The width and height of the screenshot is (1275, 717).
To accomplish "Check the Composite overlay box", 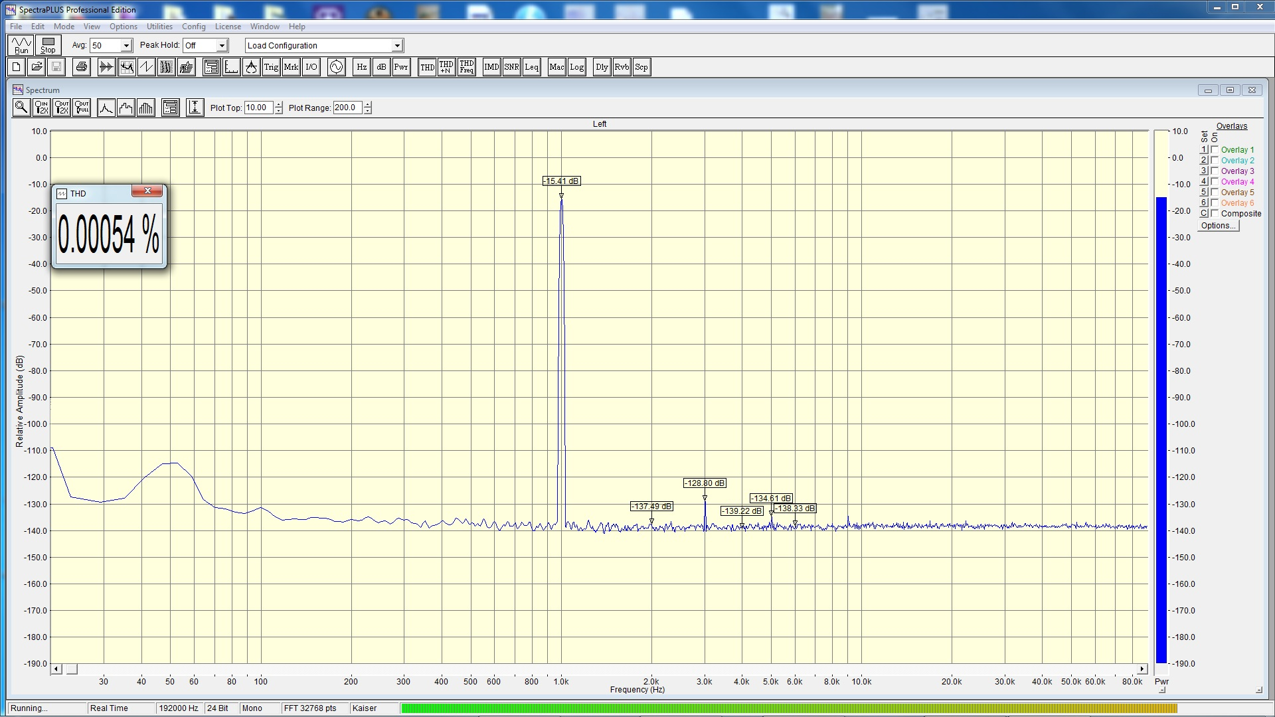I will coord(1215,214).
